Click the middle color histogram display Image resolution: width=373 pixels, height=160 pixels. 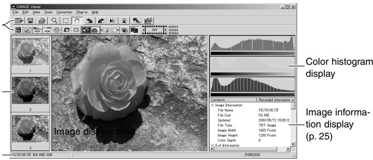click(252, 66)
